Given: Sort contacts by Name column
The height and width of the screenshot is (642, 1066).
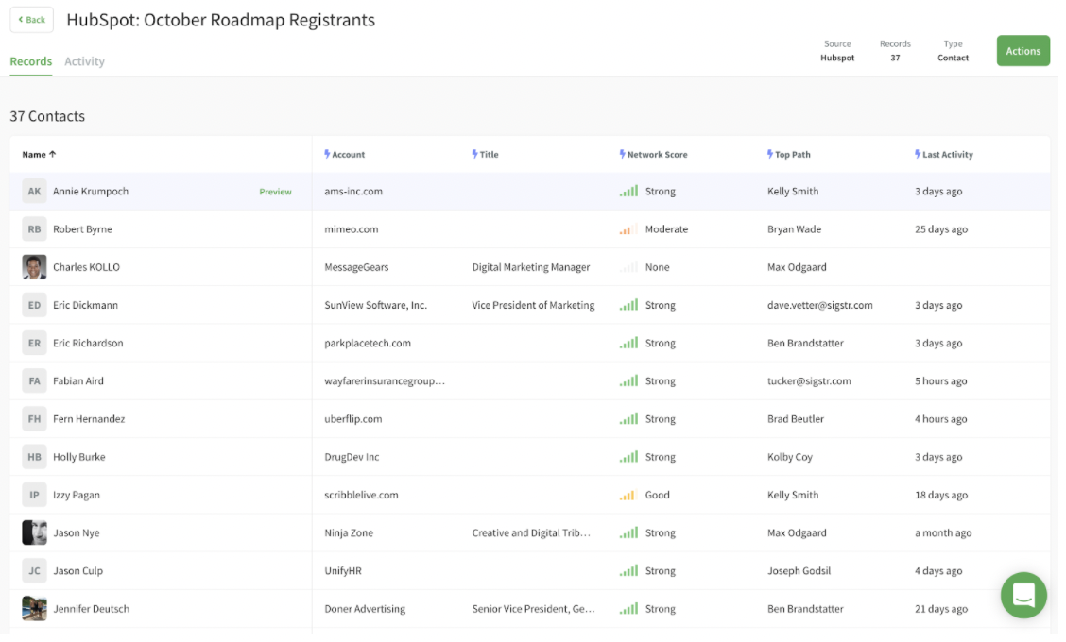Looking at the screenshot, I should click(x=34, y=155).
